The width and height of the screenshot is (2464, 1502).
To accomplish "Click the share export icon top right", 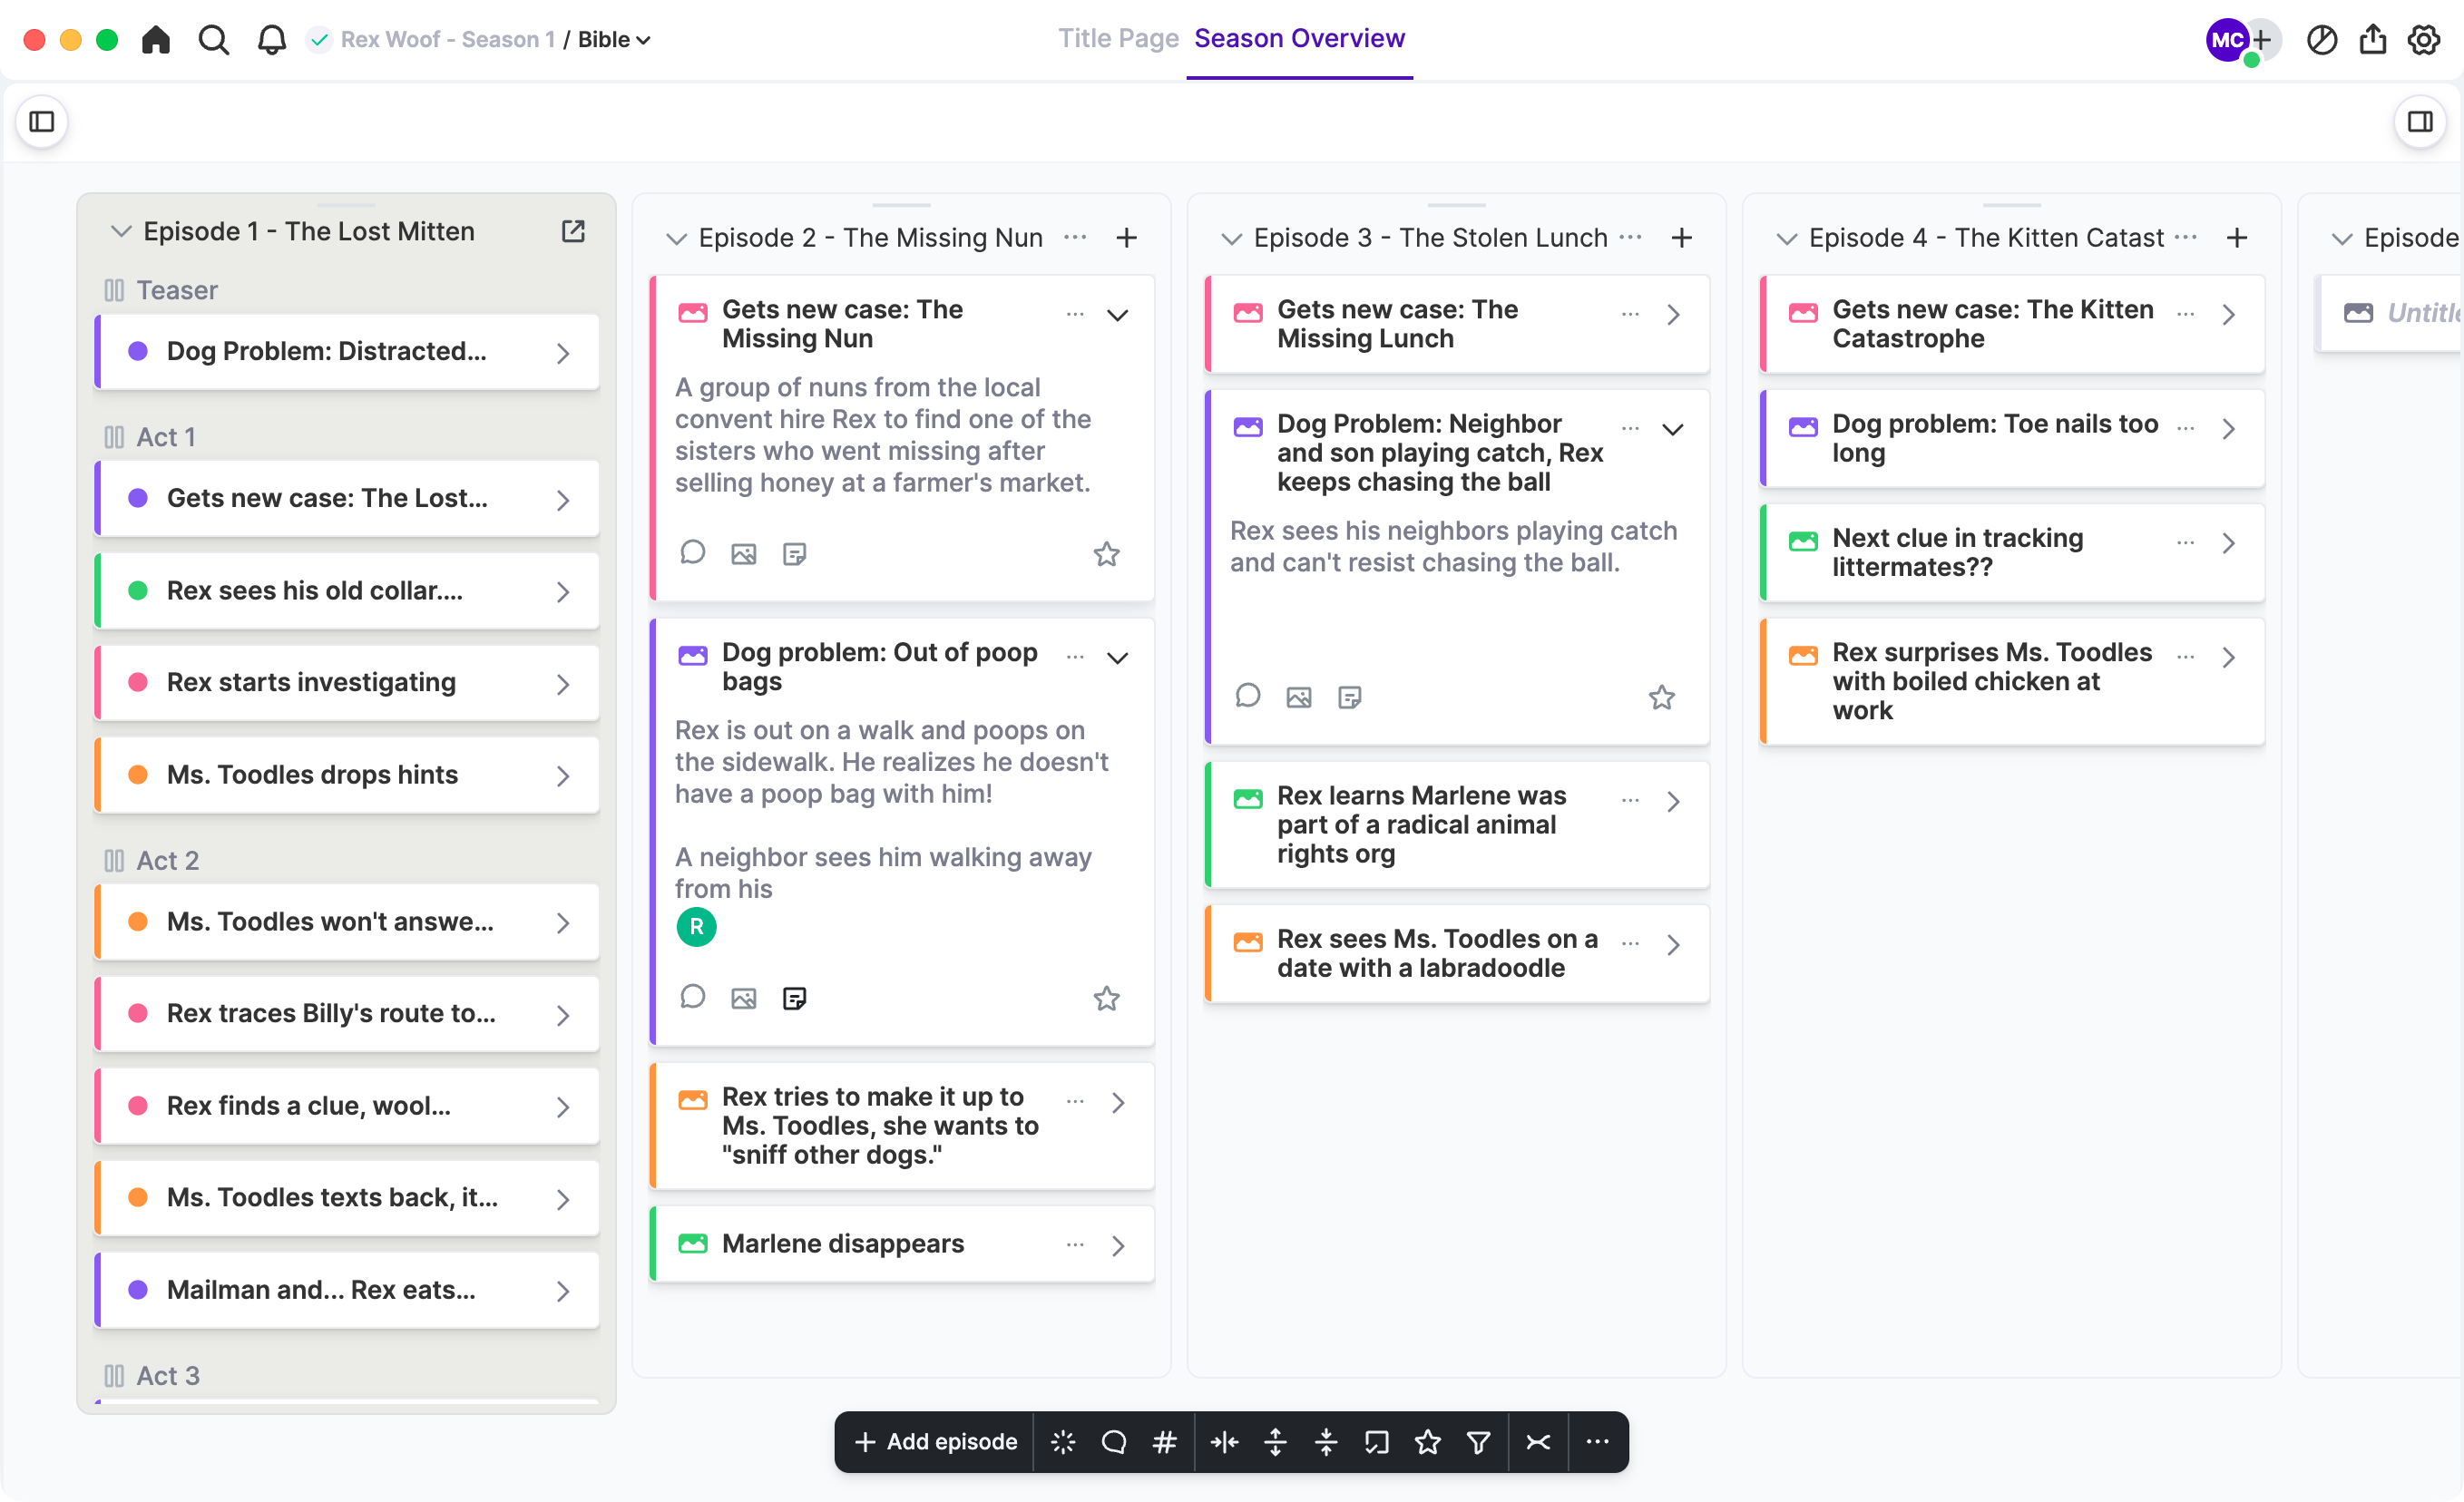I will point(2372,39).
